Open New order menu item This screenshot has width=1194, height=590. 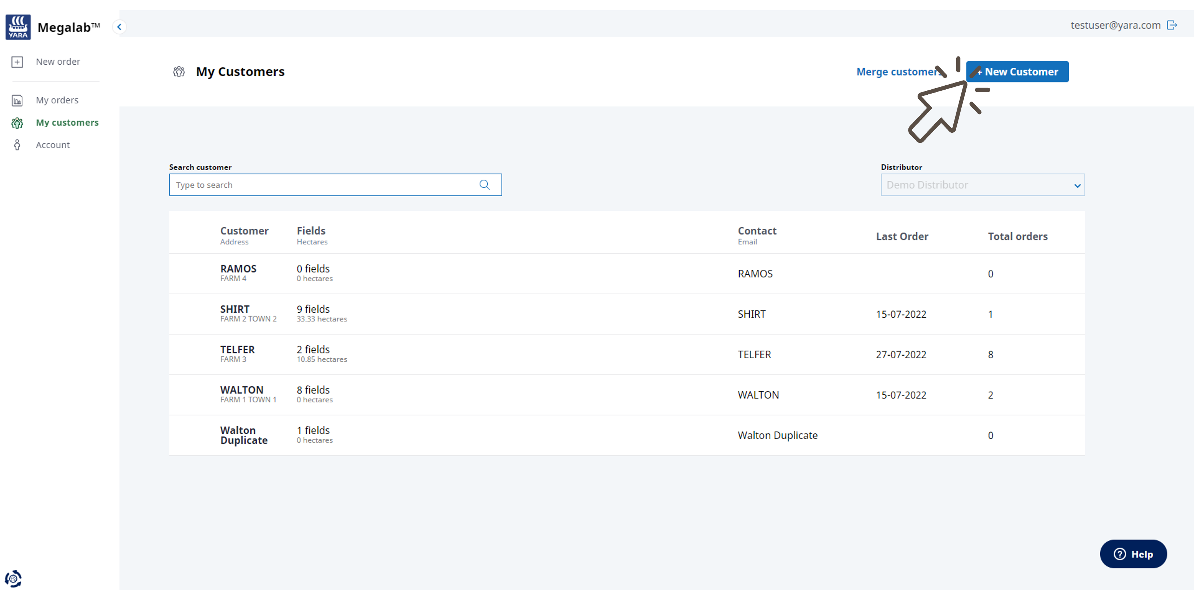pyautogui.click(x=58, y=61)
